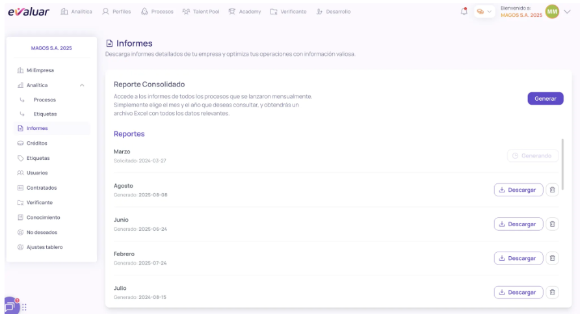Screen dimensions: 580x314
Task: Delete the Agosto report with trash icon
Action: point(552,190)
